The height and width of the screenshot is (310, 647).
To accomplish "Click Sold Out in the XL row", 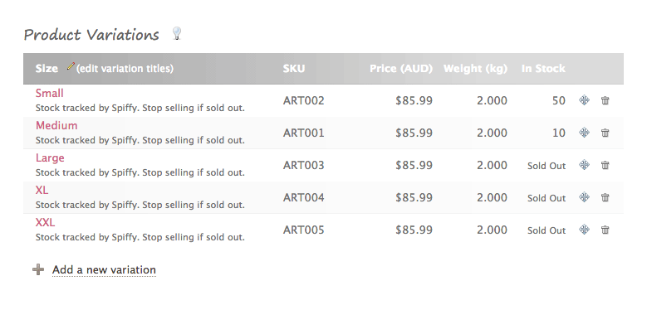I will 547,197.
